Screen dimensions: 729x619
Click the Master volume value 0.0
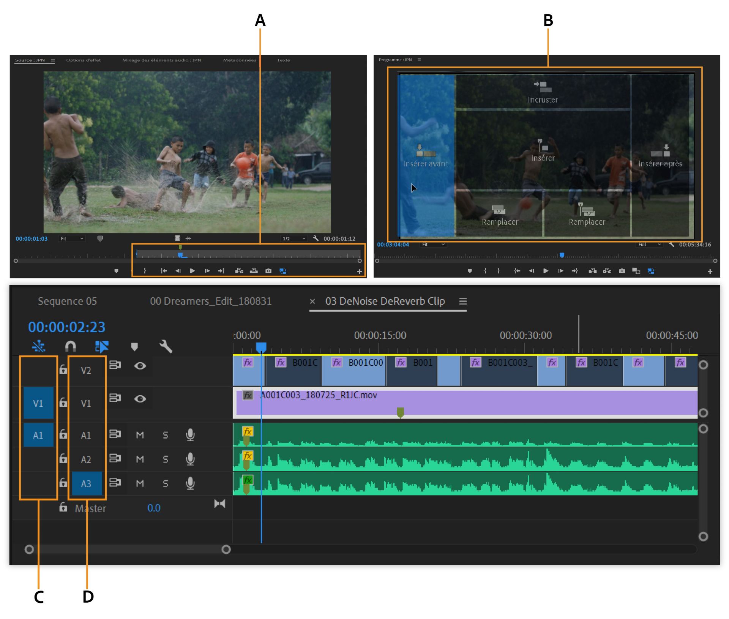pos(154,508)
